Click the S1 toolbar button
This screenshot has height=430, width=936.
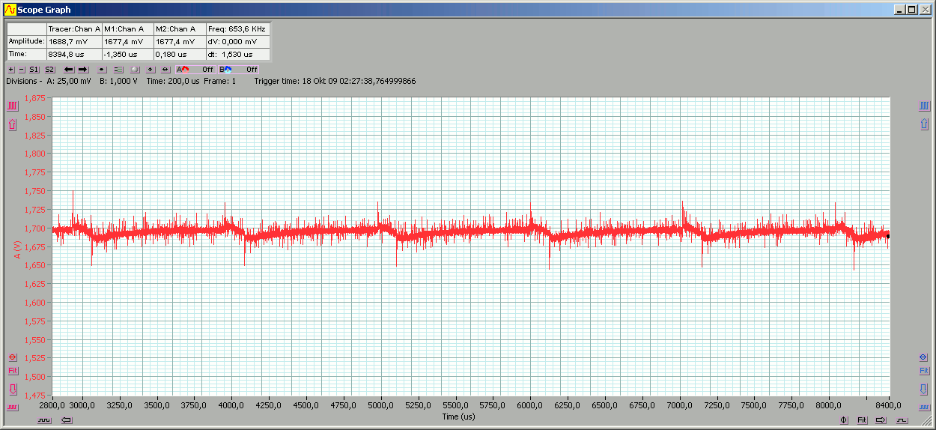point(34,69)
